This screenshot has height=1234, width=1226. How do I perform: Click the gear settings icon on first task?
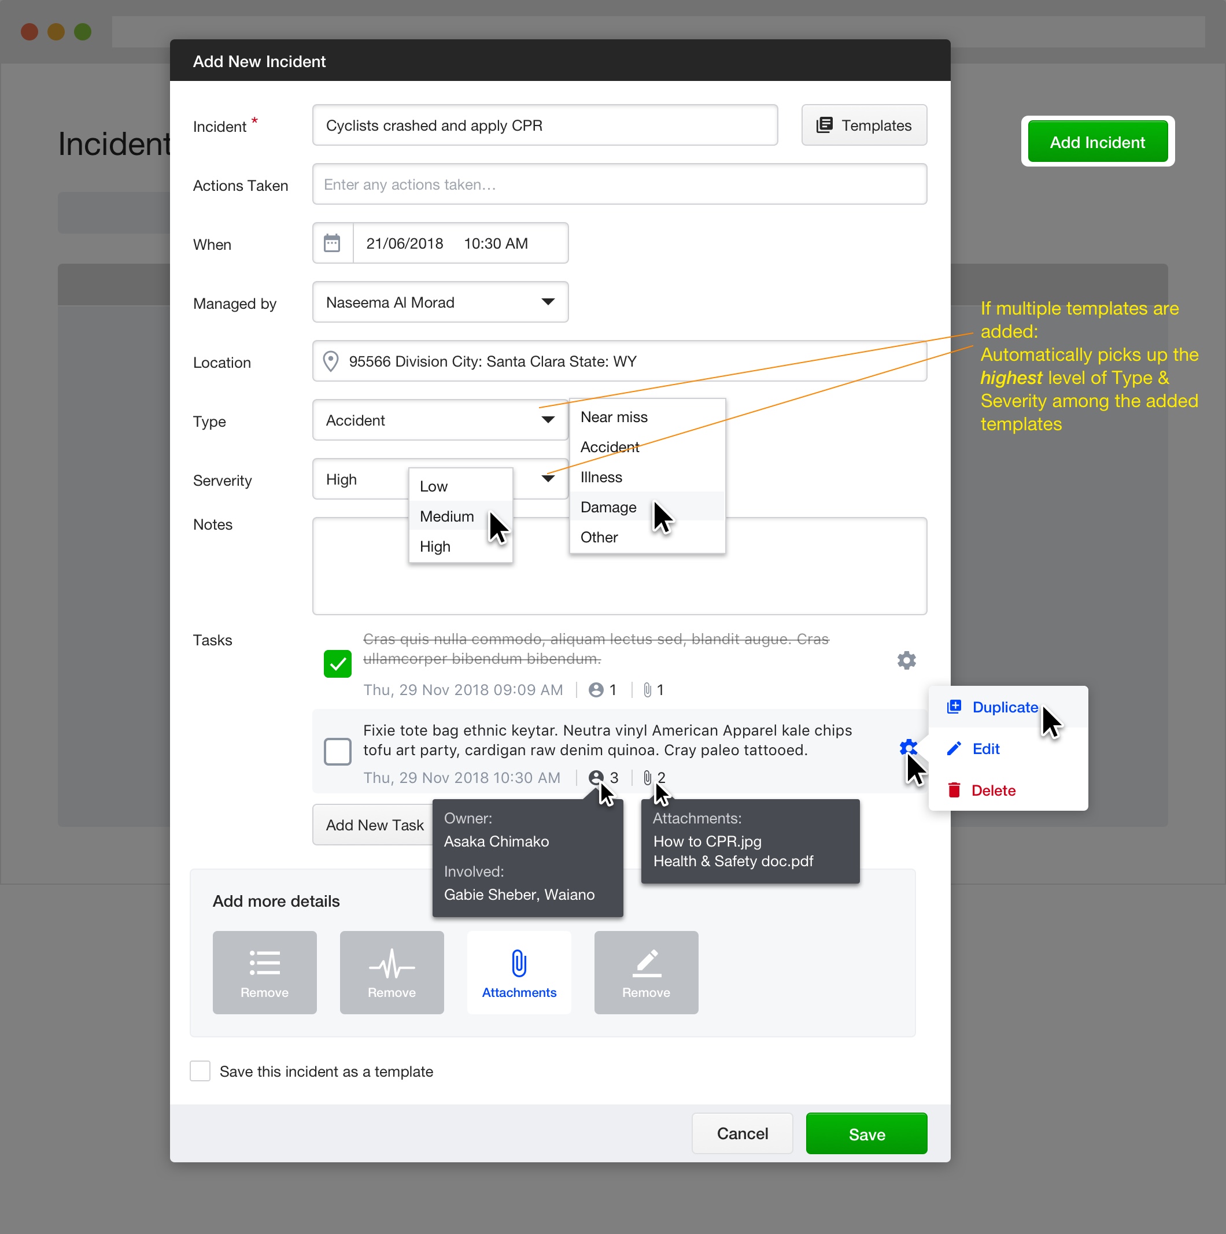coord(907,660)
